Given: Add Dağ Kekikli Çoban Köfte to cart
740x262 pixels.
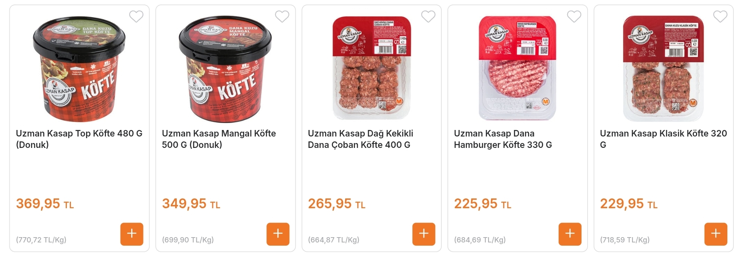Looking at the screenshot, I should tap(424, 234).
